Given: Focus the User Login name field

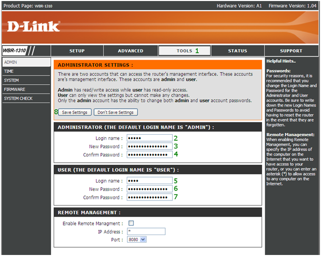Looking at the screenshot, I should [150, 181].
